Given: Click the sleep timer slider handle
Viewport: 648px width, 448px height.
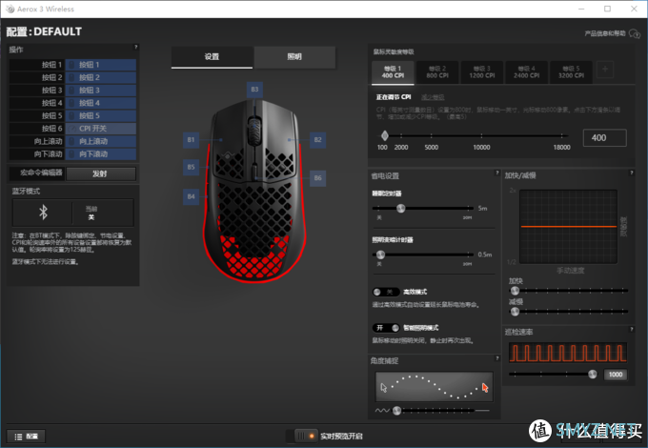Looking at the screenshot, I should click(x=400, y=209).
